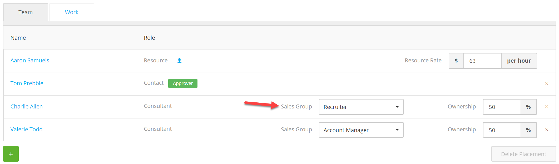
Task: Click the percent addon in Valerie Todd's row
Action: tap(528, 130)
